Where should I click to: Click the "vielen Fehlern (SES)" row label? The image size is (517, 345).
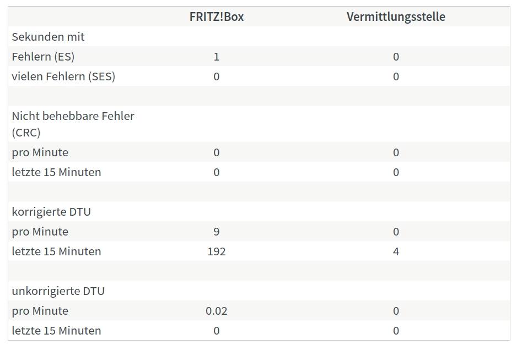coord(63,76)
